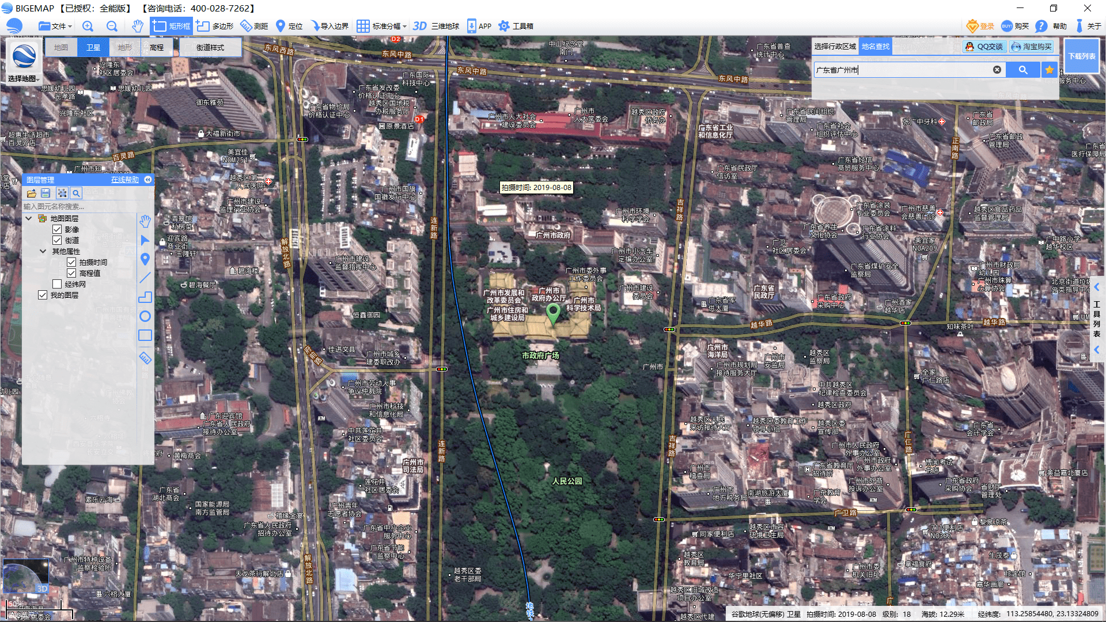Open the 帮助 help item
The height and width of the screenshot is (622, 1106).
pyautogui.click(x=1051, y=26)
